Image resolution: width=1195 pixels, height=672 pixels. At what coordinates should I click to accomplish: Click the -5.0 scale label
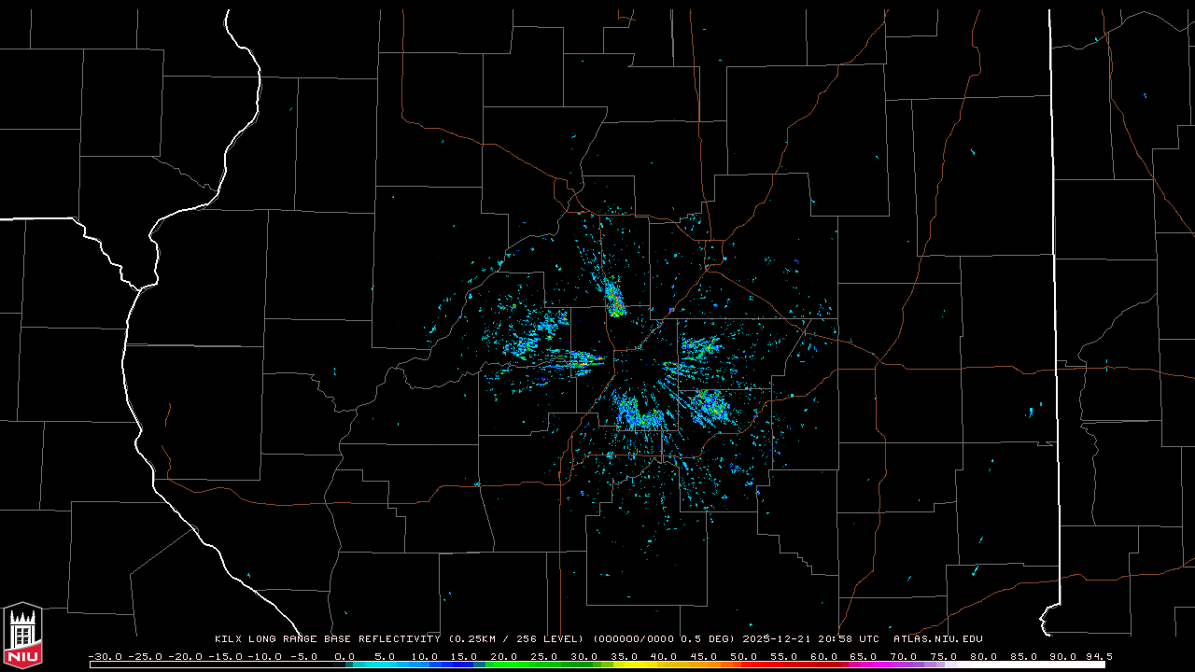tap(304, 656)
